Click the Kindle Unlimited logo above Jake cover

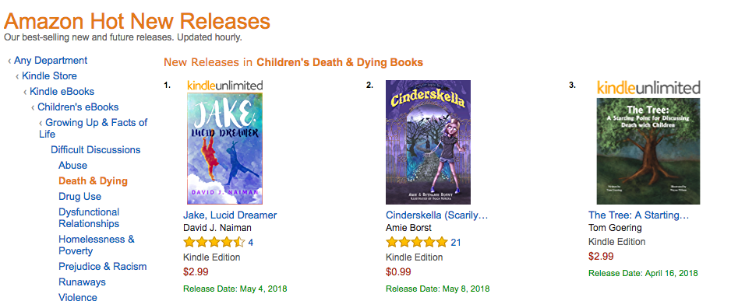pos(224,86)
